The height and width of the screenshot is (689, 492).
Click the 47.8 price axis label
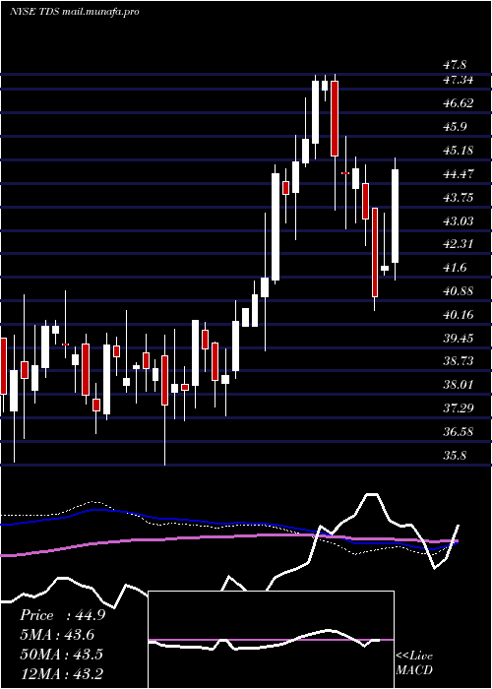[x=455, y=65]
